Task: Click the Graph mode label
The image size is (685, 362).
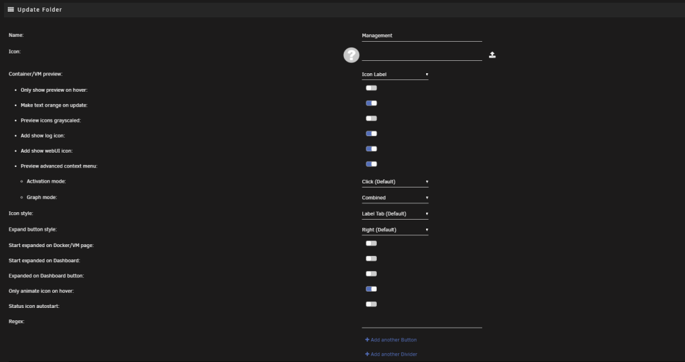Action: (42, 197)
